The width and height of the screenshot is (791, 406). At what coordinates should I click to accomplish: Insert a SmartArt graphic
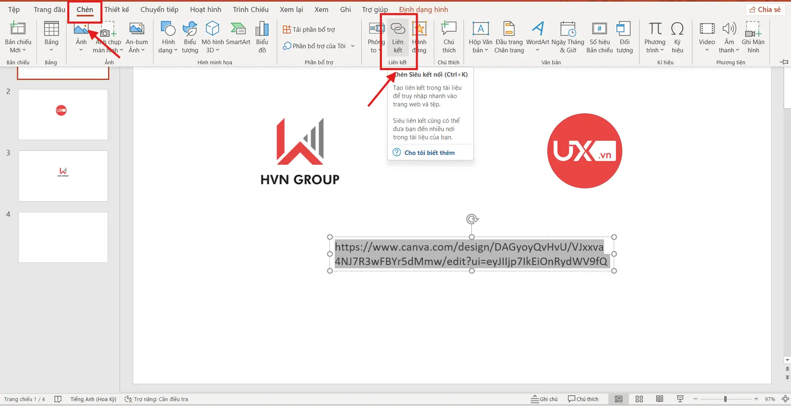(238, 37)
